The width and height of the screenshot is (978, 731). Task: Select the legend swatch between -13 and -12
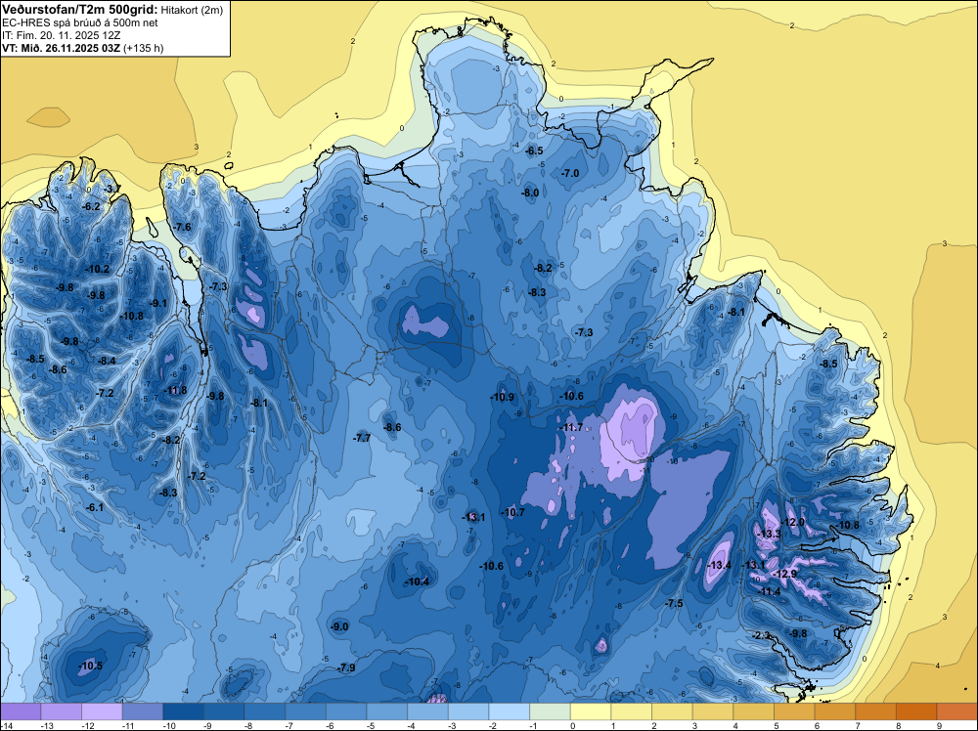62,711
